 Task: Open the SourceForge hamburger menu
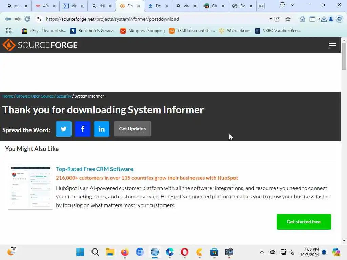coord(333,46)
